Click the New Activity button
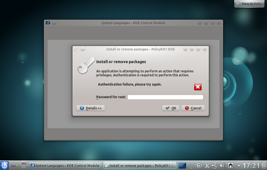Viewport: 267px width, 170px height. point(249,4)
